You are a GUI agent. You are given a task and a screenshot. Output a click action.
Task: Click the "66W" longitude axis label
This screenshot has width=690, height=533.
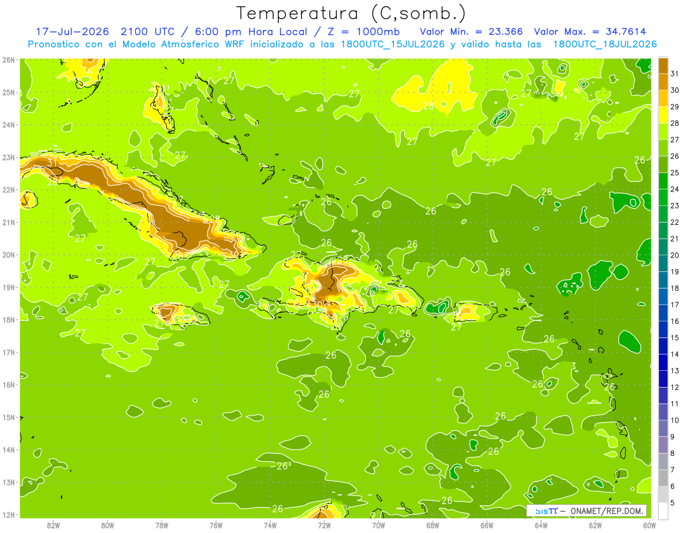point(487,526)
